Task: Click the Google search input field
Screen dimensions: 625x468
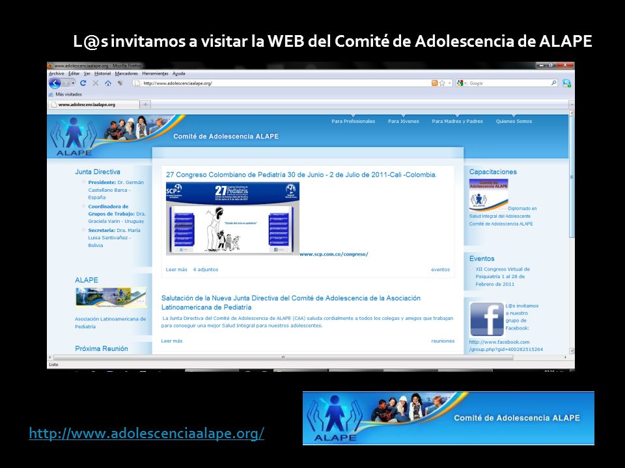Action: click(x=509, y=83)
